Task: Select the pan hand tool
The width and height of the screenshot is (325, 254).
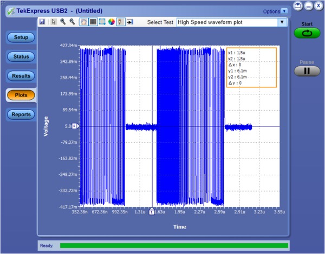Action: click(x=83, y=22)
